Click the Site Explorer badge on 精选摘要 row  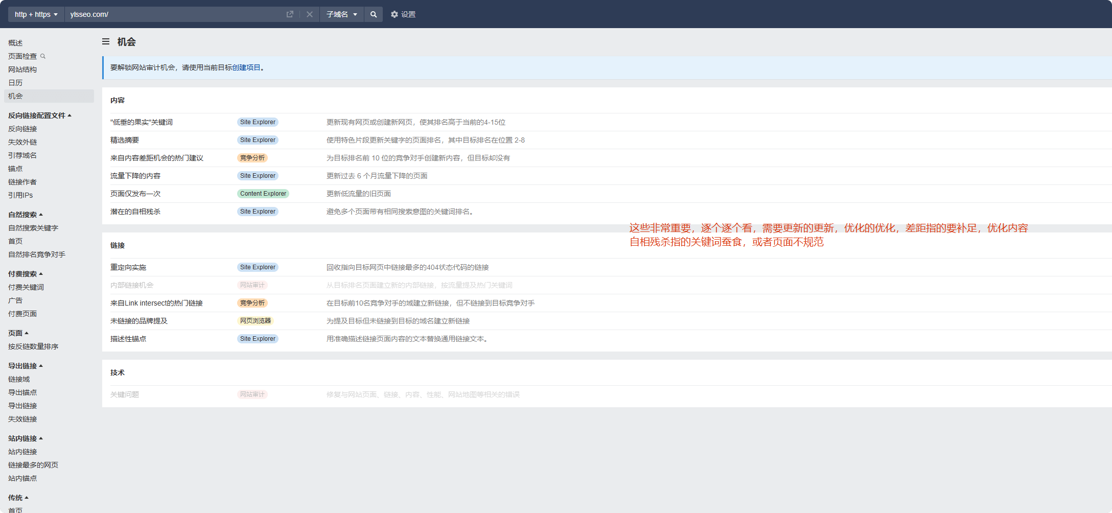[x=258, y=139]
